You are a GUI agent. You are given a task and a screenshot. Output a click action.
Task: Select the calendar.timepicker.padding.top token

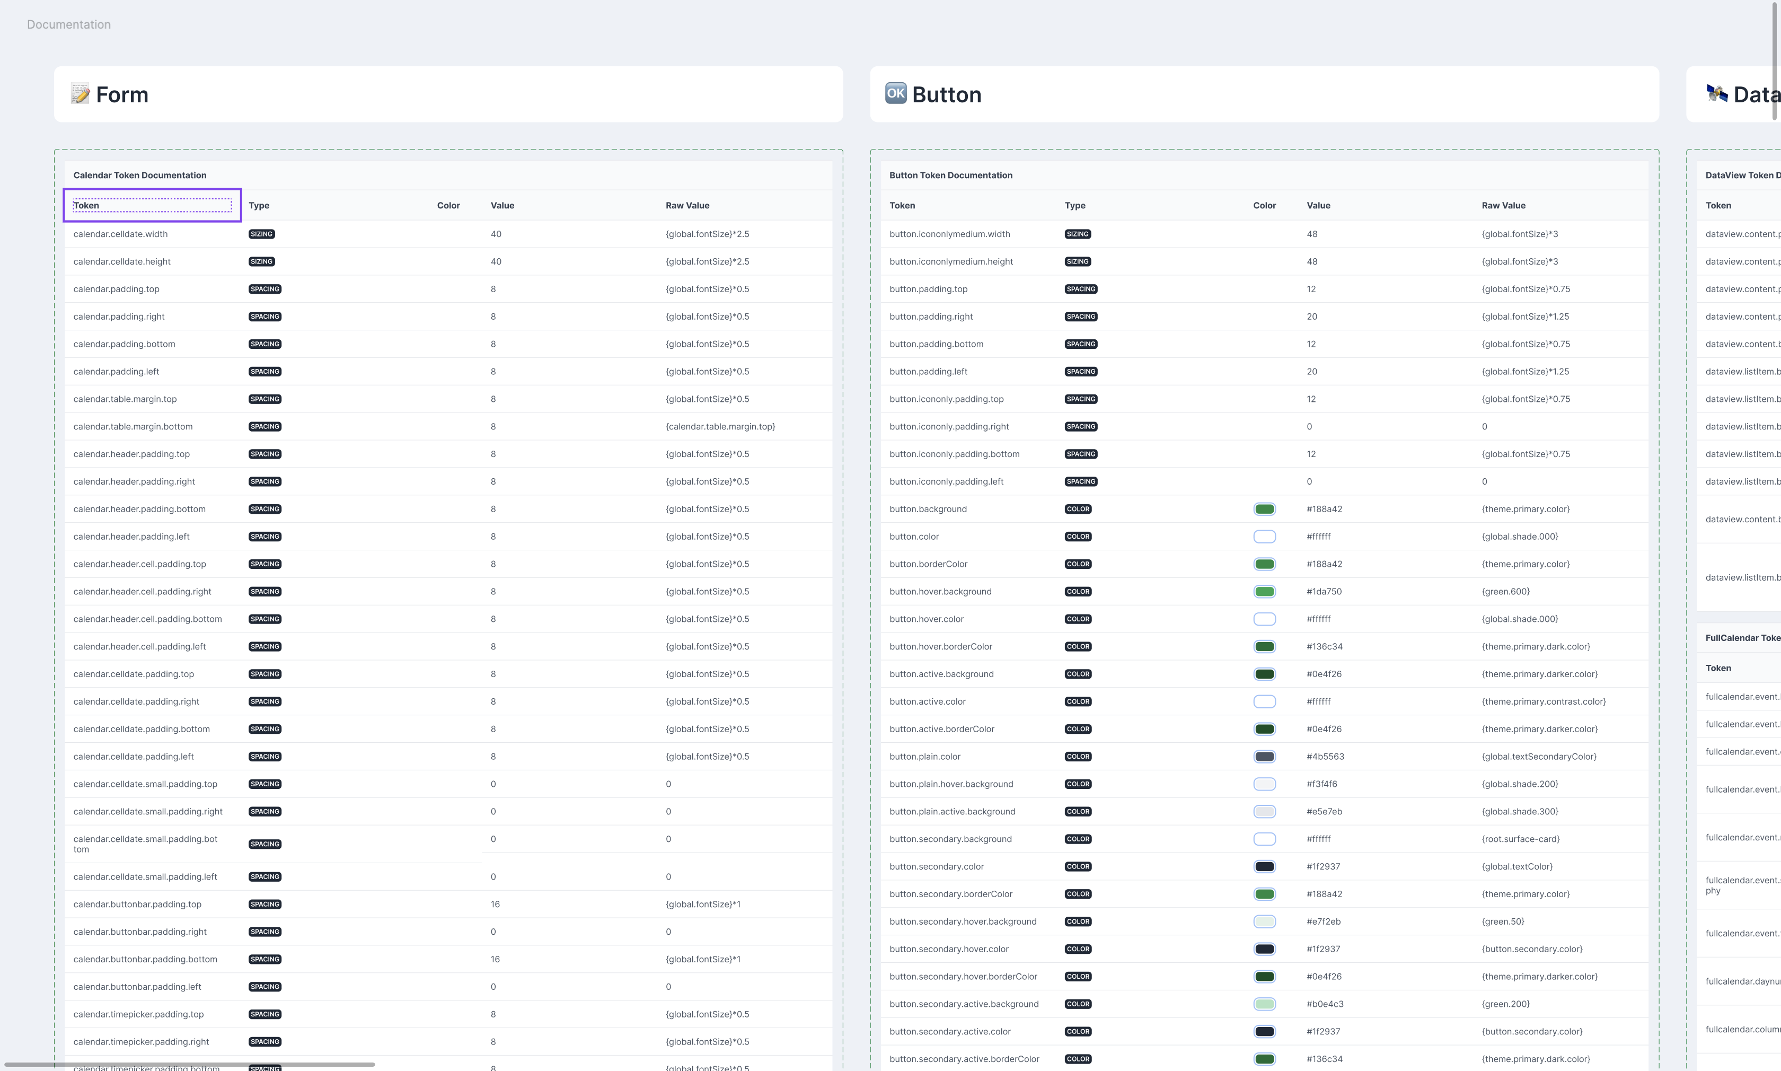[138, 1015]
